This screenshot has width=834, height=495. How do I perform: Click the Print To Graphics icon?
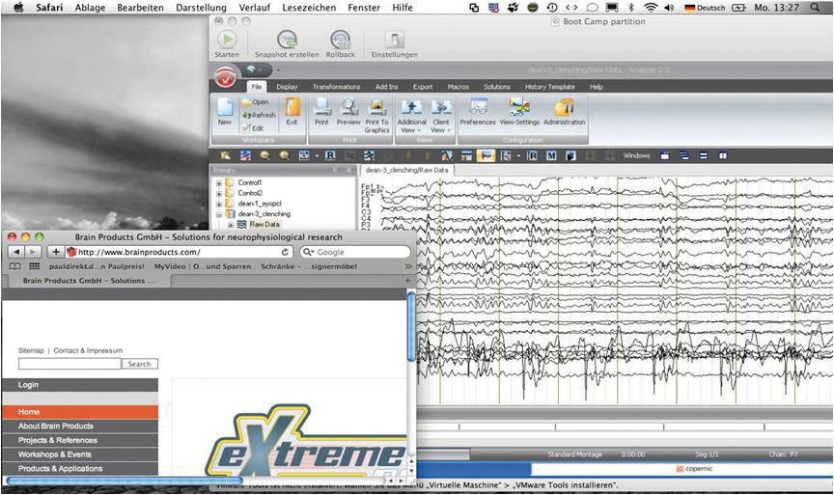point(377,107)
